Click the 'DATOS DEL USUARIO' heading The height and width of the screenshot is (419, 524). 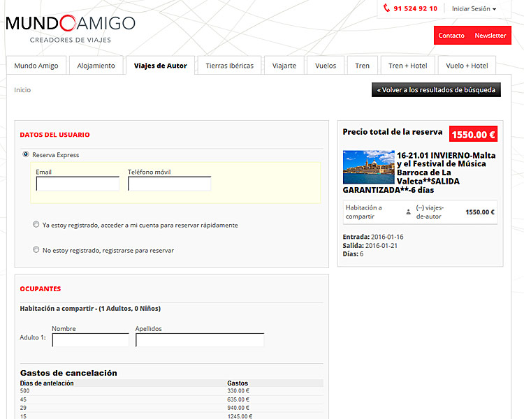point(54,135)
